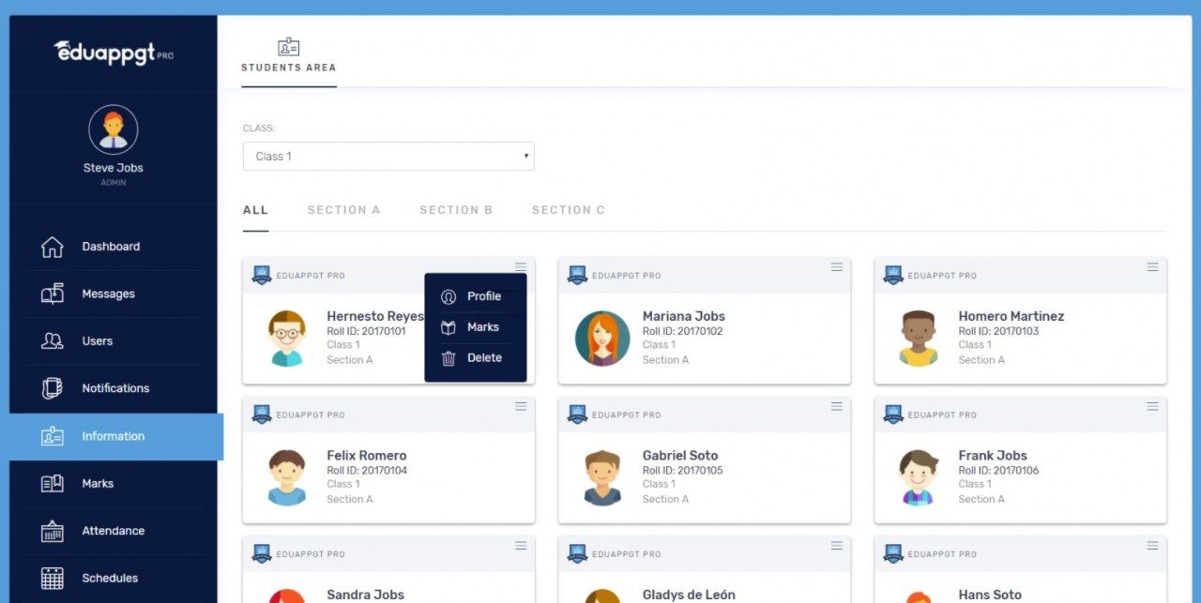Click Steve Jobs admin avatar
This screenshot has width=1201, height=603.
pyautogui.click(x=114, y=129)
